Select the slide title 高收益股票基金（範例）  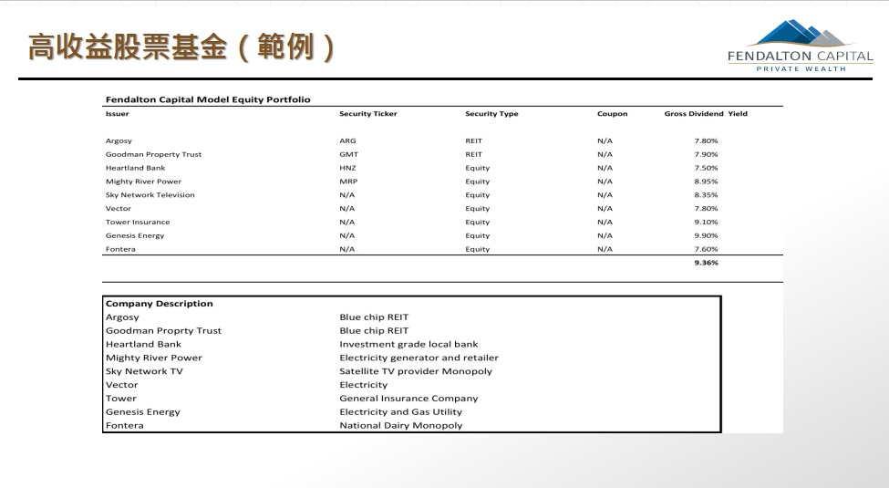coord(182,47)
